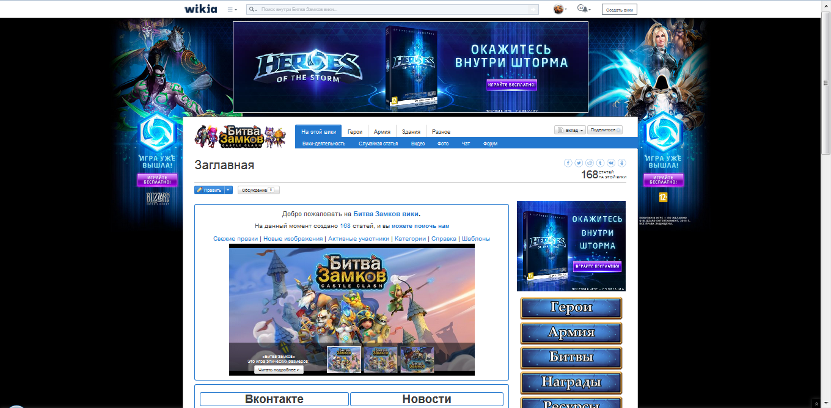Image resolution: width=831 pixels, height=408 pixels.
Task: Submit the search with the arrow button
Action: click(533, 9)
